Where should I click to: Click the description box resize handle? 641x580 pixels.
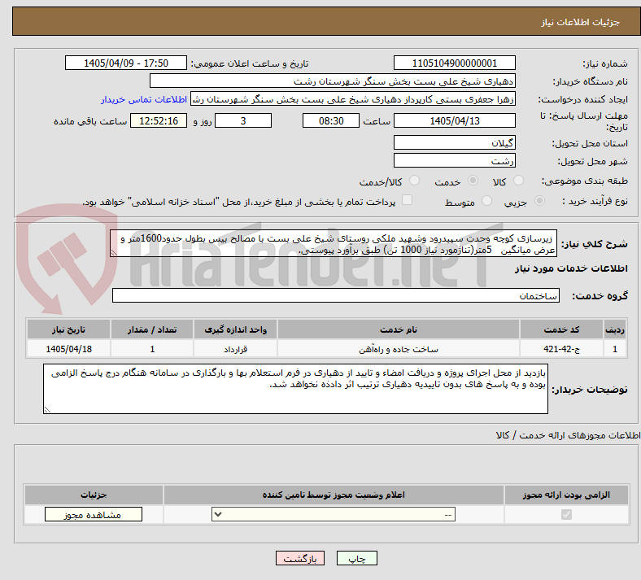coord(114,253)
